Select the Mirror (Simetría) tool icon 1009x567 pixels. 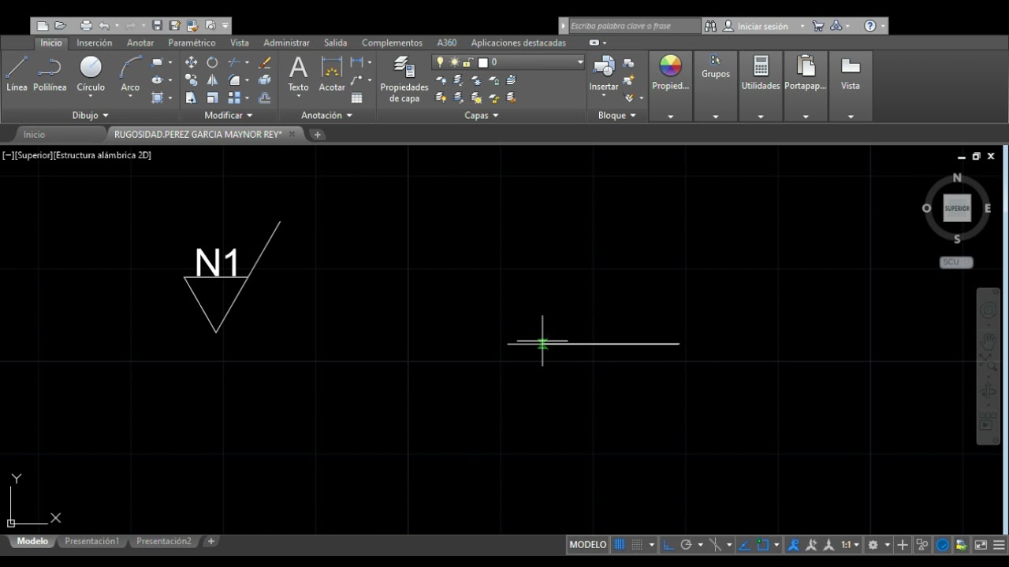click(x=212, y=80)
